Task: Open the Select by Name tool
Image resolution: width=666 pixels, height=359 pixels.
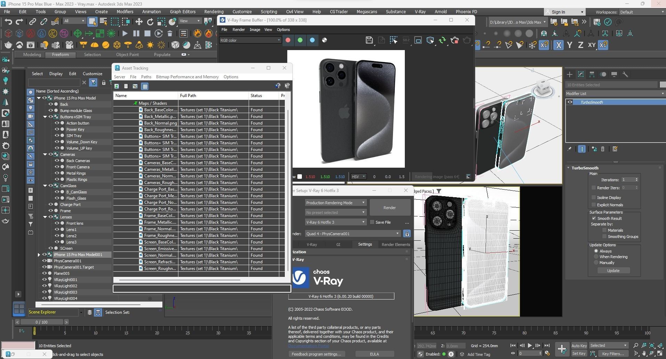Action: (x=103, y=22)
